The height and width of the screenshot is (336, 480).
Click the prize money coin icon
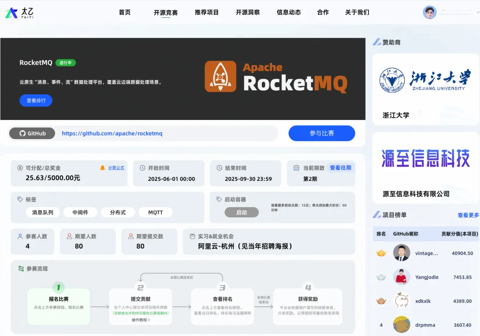click(20, 168)
